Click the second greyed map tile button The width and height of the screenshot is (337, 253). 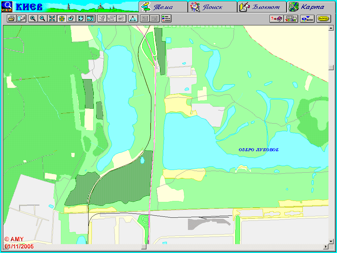[155, 18]
